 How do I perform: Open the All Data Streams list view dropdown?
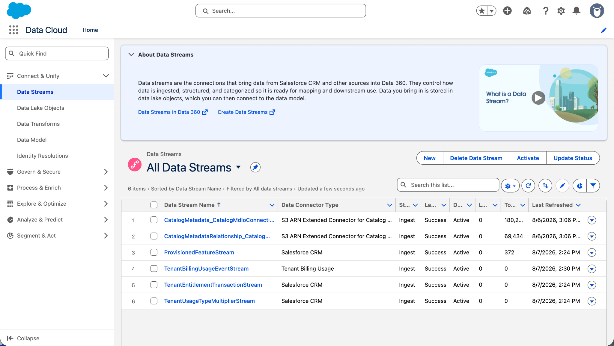(x=238, y=167)
